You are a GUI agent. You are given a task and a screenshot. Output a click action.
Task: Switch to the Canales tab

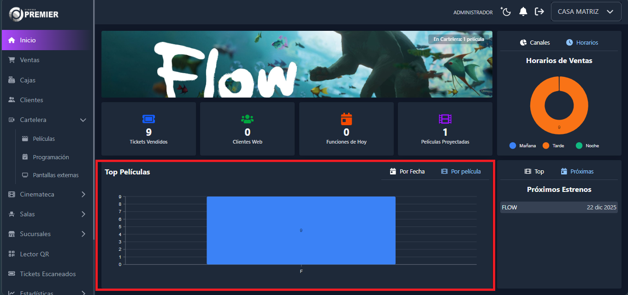pos(535,42)
